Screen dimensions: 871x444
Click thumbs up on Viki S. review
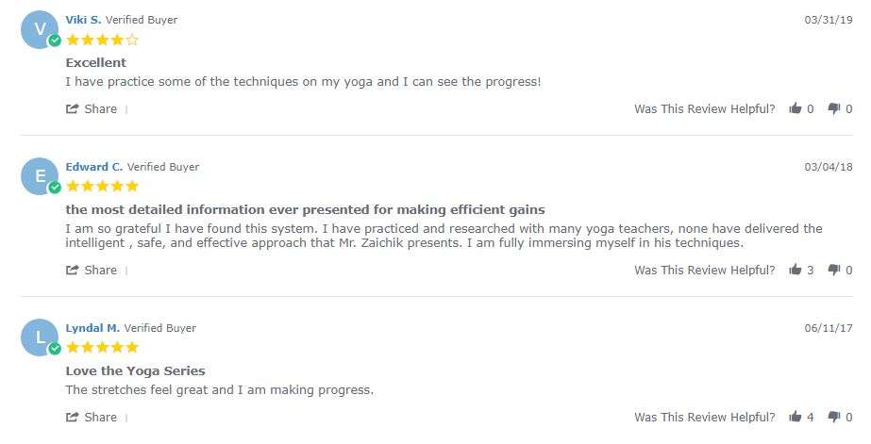796,108
